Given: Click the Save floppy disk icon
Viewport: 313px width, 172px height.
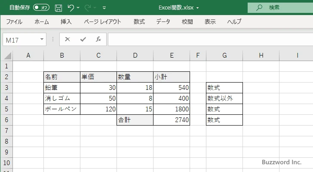Looking at the screenshot, I should tap(58, 8).
